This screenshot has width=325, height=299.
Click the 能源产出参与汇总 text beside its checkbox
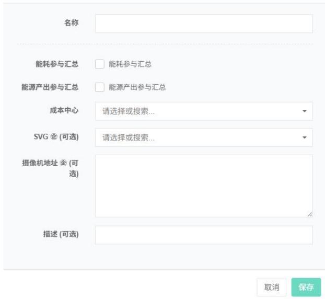point(137,87)
